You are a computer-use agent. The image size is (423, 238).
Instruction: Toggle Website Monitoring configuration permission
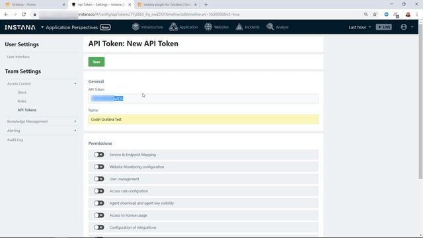98,167
